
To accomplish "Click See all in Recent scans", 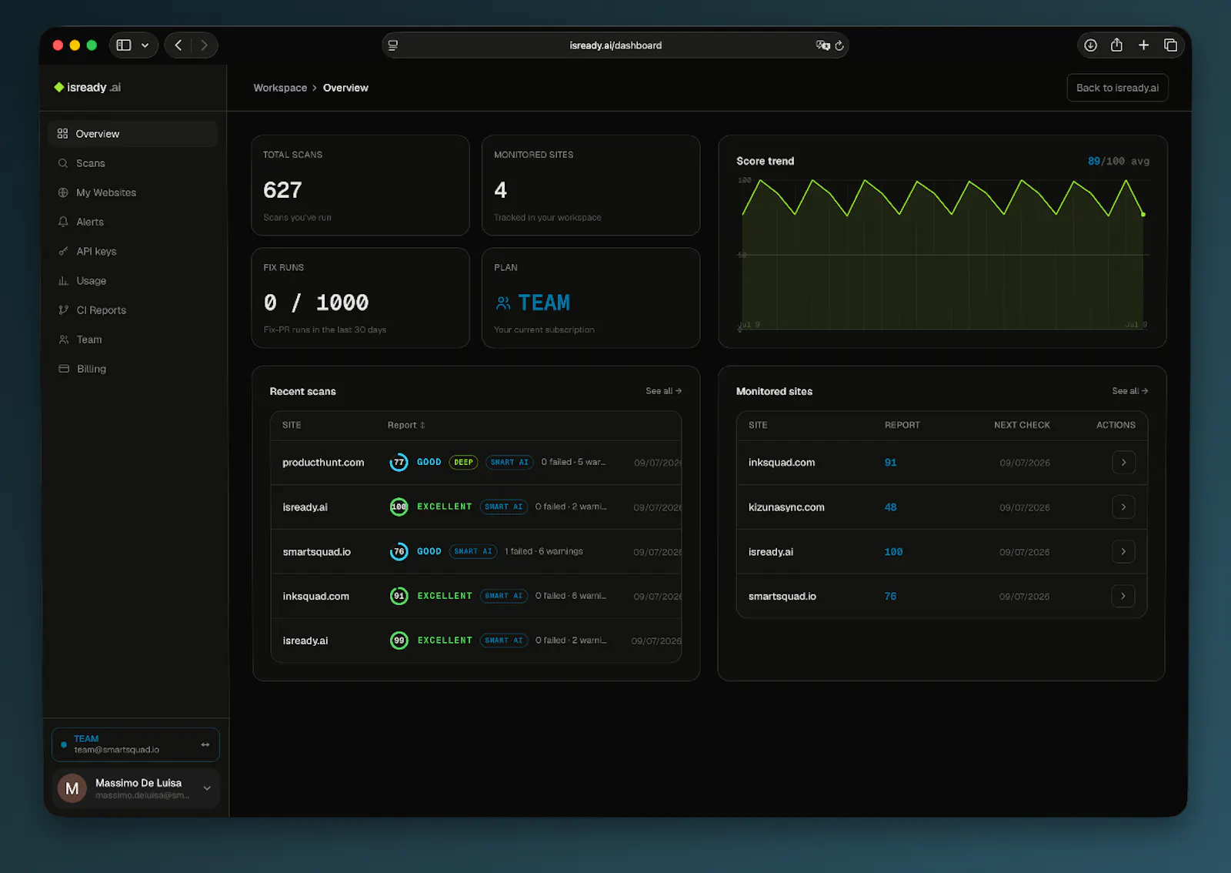I will (663, 391).
